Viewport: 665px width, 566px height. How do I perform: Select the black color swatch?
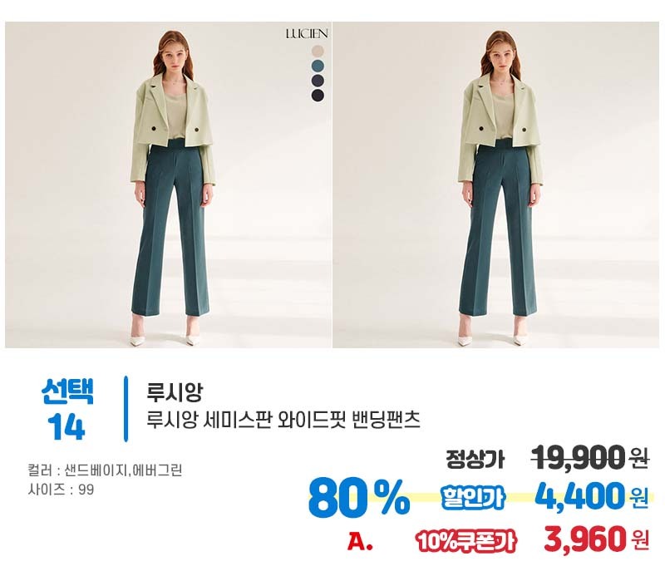coord(318,96)
